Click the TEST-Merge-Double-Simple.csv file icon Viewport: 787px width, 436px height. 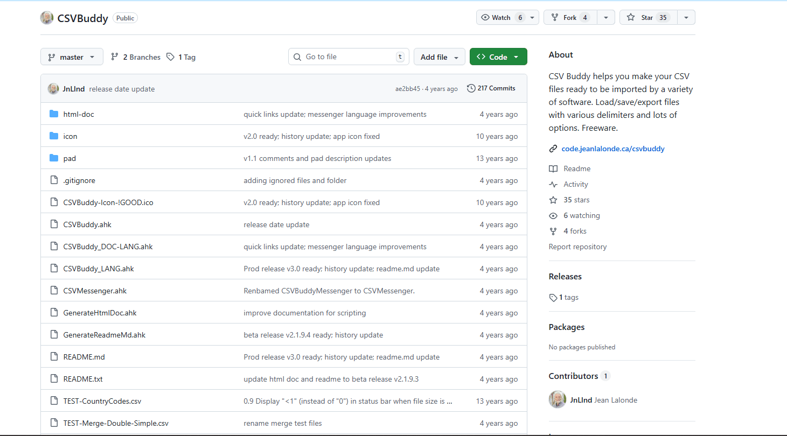coord(54,423)
